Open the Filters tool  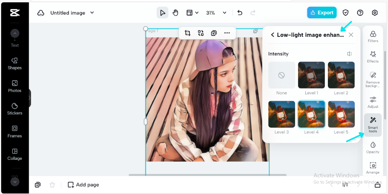tap(373, 36)
